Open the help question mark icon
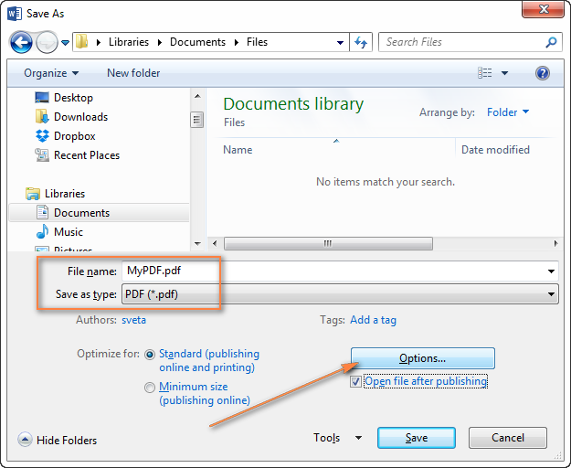571x468 pixels. [x=542, y=73]
